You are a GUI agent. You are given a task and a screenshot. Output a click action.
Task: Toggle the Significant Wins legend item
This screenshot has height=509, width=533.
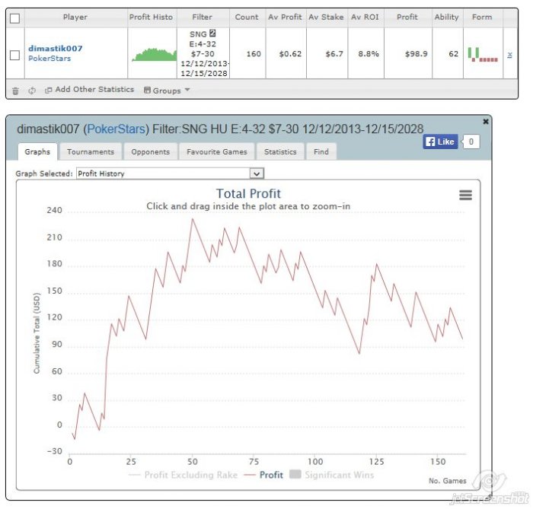(332, 475)
